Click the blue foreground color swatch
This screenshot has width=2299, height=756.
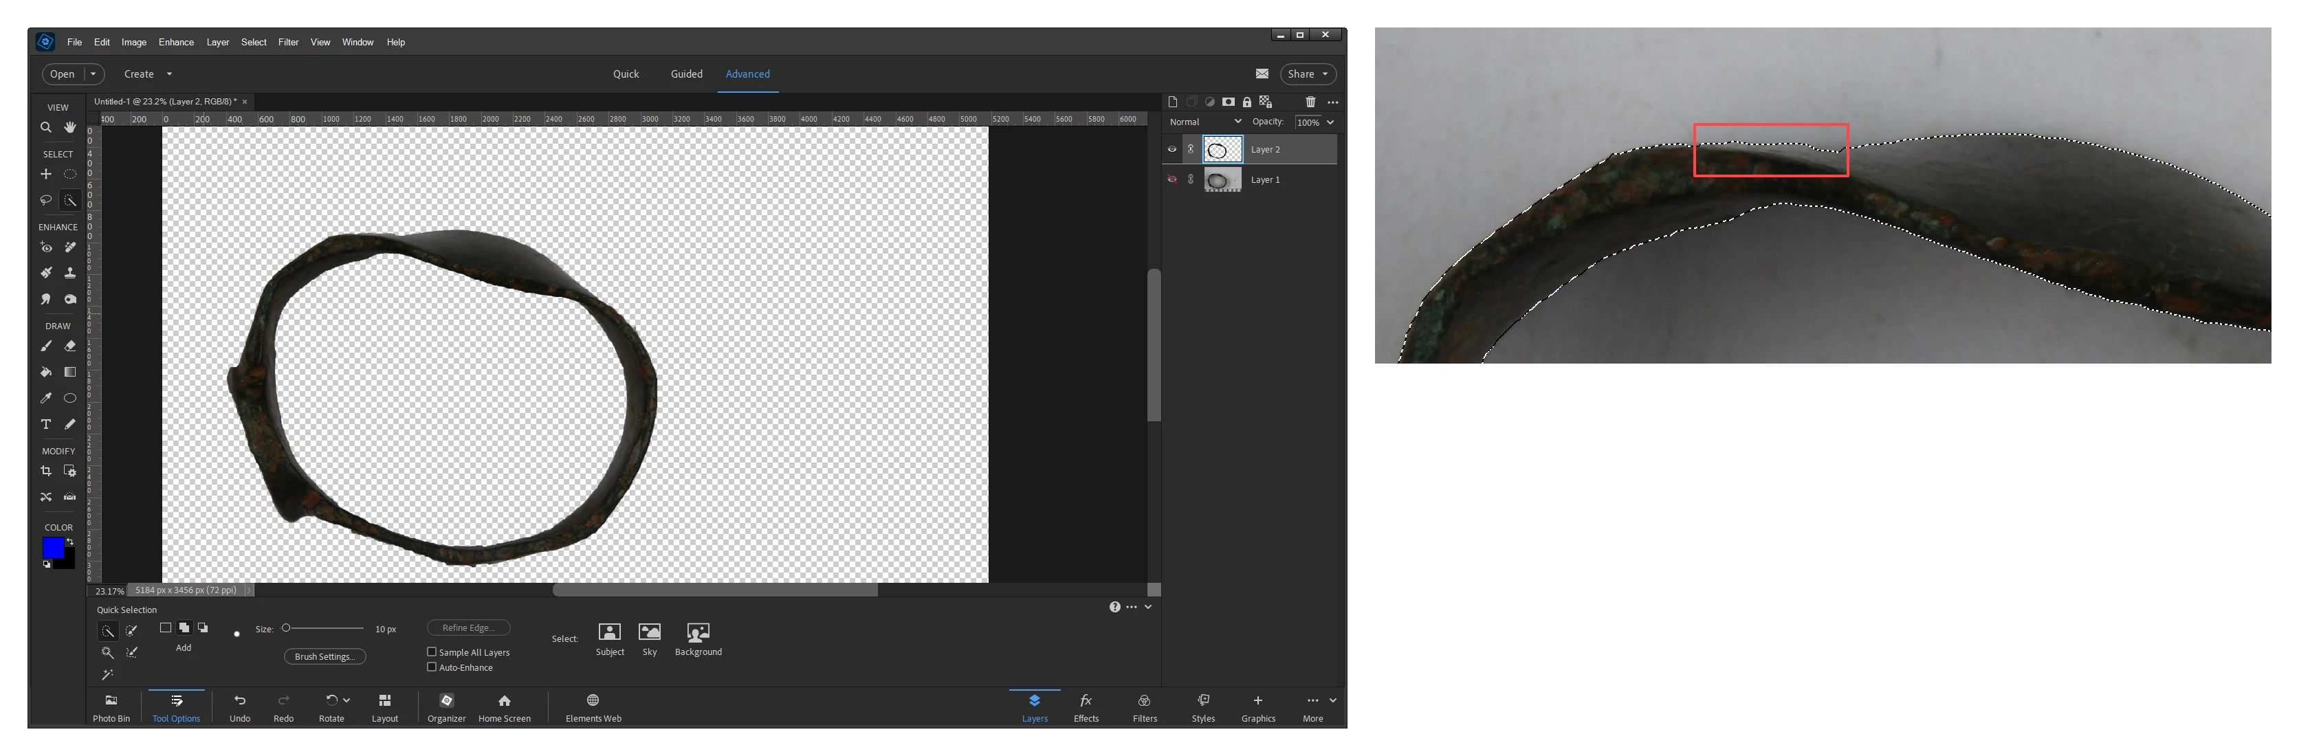[x=53, y=547]
